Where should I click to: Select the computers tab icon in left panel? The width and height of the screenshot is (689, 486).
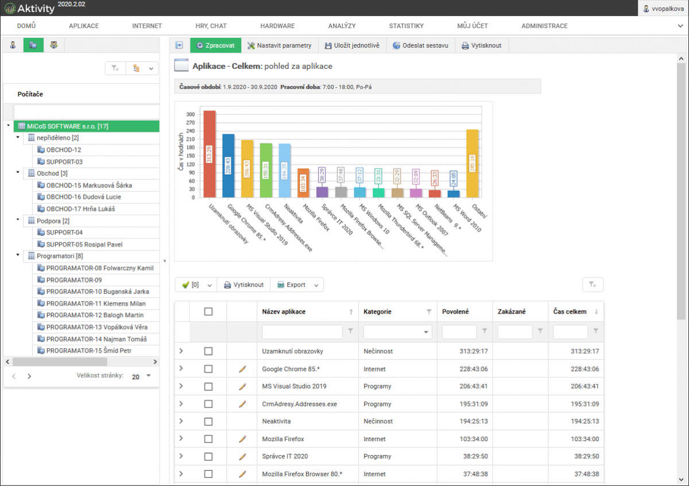(33, 45)
